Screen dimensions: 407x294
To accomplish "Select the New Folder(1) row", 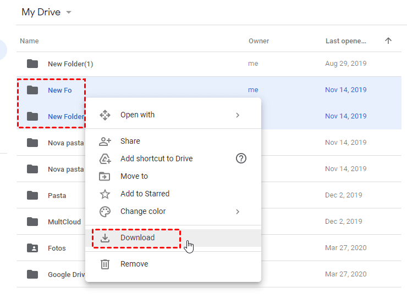I will 70,64.
